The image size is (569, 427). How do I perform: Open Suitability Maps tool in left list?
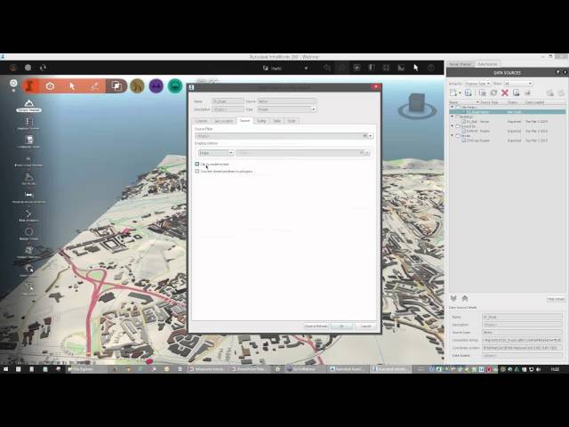(28, 142)
